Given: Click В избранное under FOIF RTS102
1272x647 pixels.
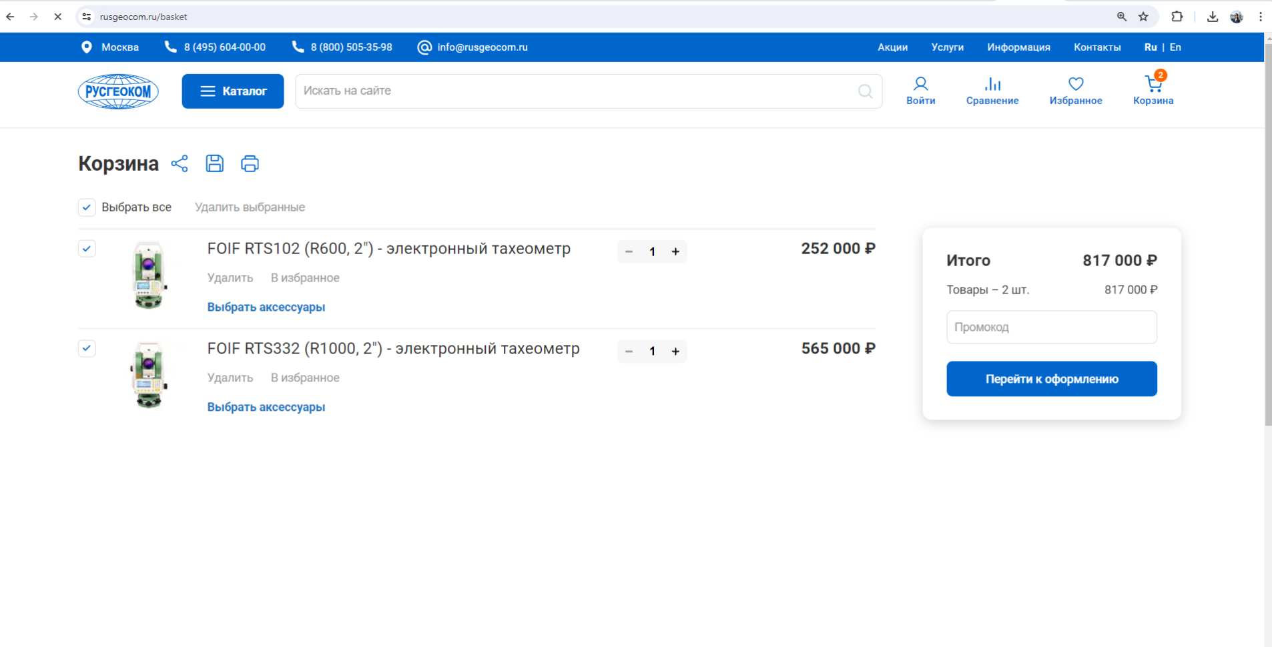Looking at the screenshot, I should (305, 278).
